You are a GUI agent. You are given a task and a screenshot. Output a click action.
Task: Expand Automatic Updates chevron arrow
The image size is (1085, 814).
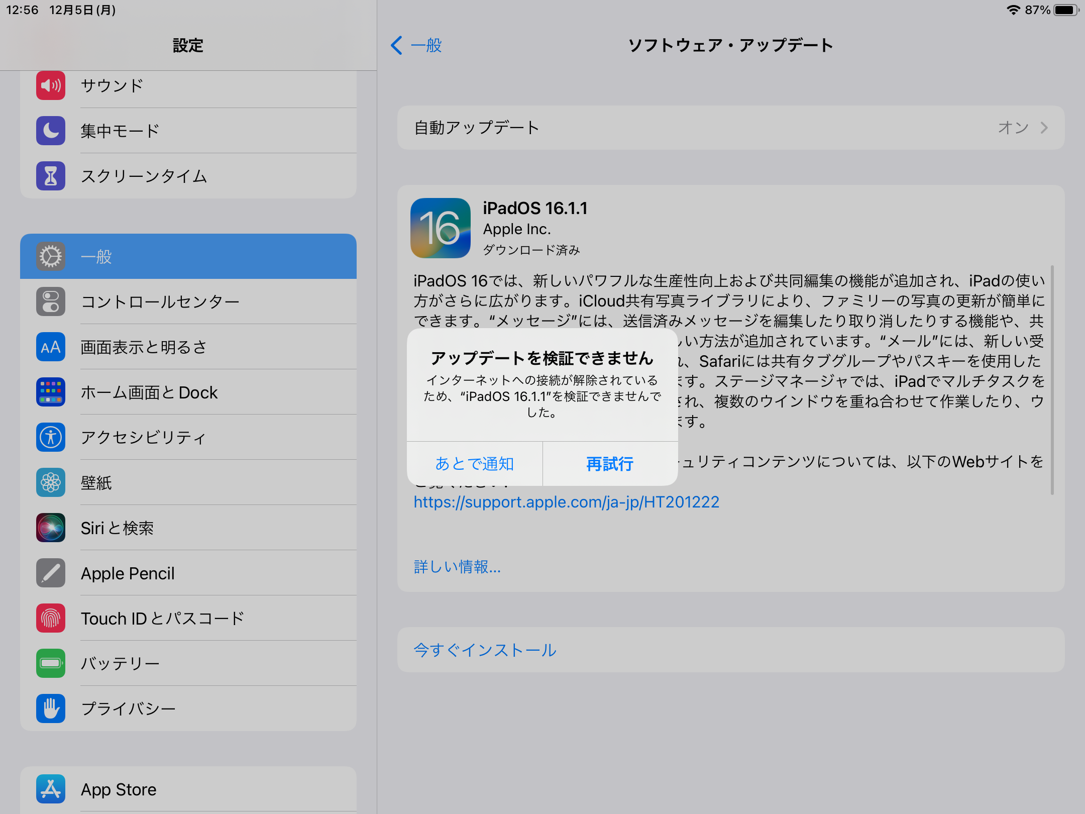pyautogui.click(x=1044, y=128)
